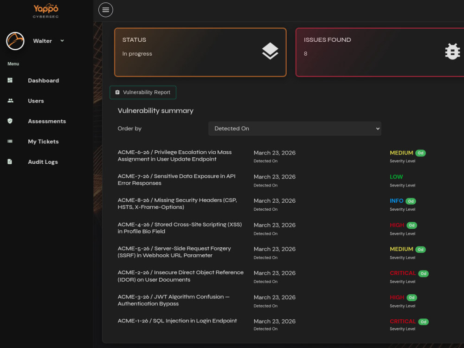The height and width of the screenshot is (348, 464).
Task: Open ACME-7-26 Sensitive Data Exposure vulnerability
Action: [176, 180]
